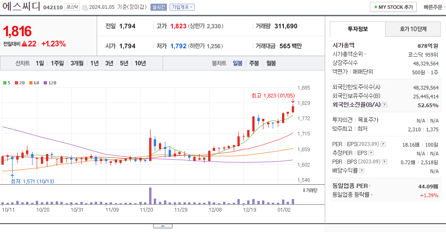Click the tallest volume bar near 11/20

coord(150,196)
